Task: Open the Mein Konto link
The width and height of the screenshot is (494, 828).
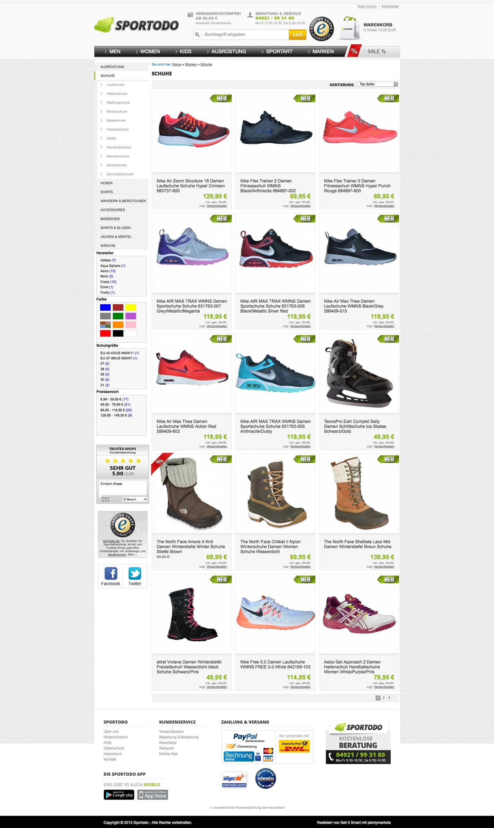Action: coord(367,6)
